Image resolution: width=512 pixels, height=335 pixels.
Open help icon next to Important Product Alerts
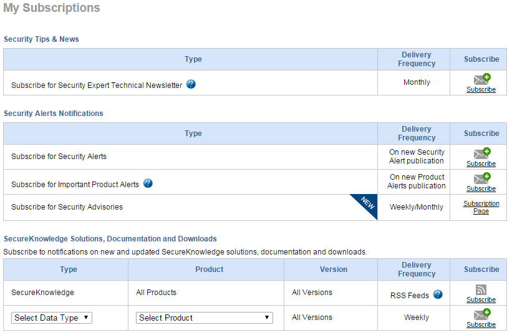(x=148, y=183)
